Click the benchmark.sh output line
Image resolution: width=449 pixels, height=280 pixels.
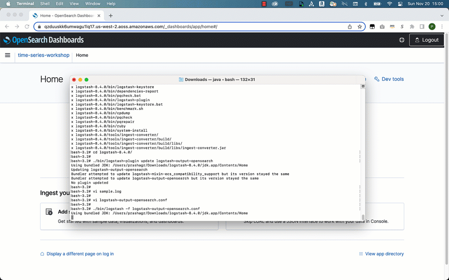(x=107, y=108)
